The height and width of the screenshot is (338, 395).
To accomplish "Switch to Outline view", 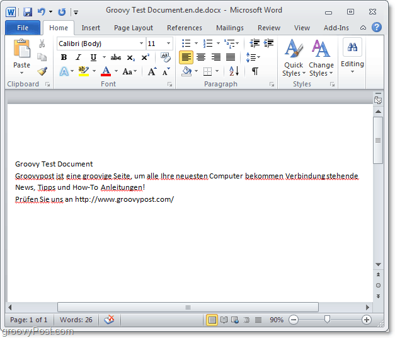I will pyautogui.click(x=246, y=320).
